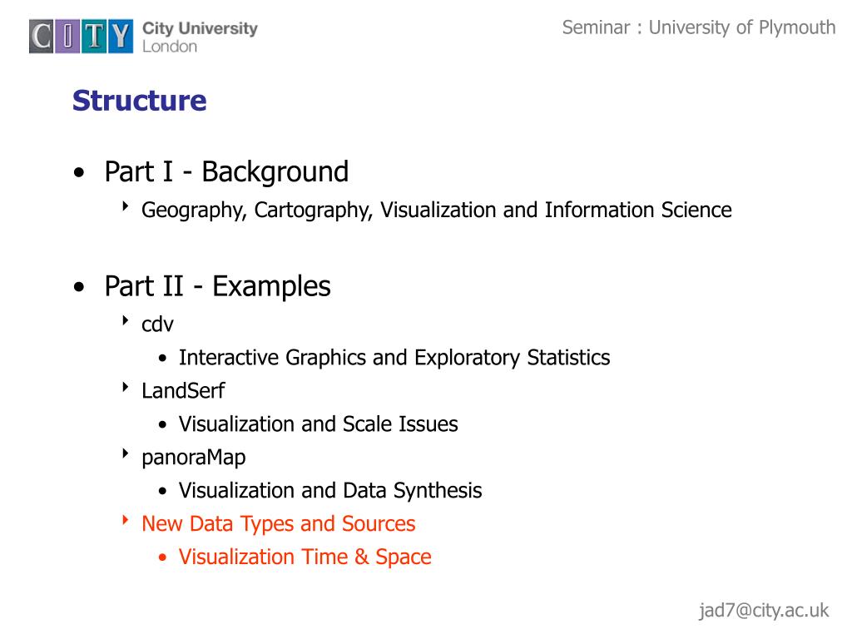Viewport: 852px width, 639px height.
Task: Click the red arrow before New Data Types
Action: pos(125,519)
